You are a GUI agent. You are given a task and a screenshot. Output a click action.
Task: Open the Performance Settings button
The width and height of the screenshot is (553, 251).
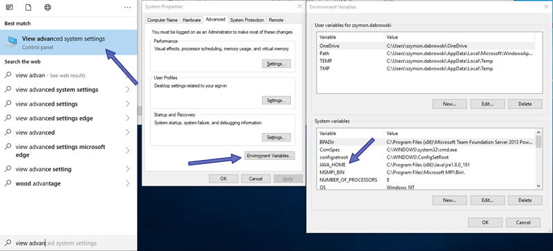coord(276,63)
